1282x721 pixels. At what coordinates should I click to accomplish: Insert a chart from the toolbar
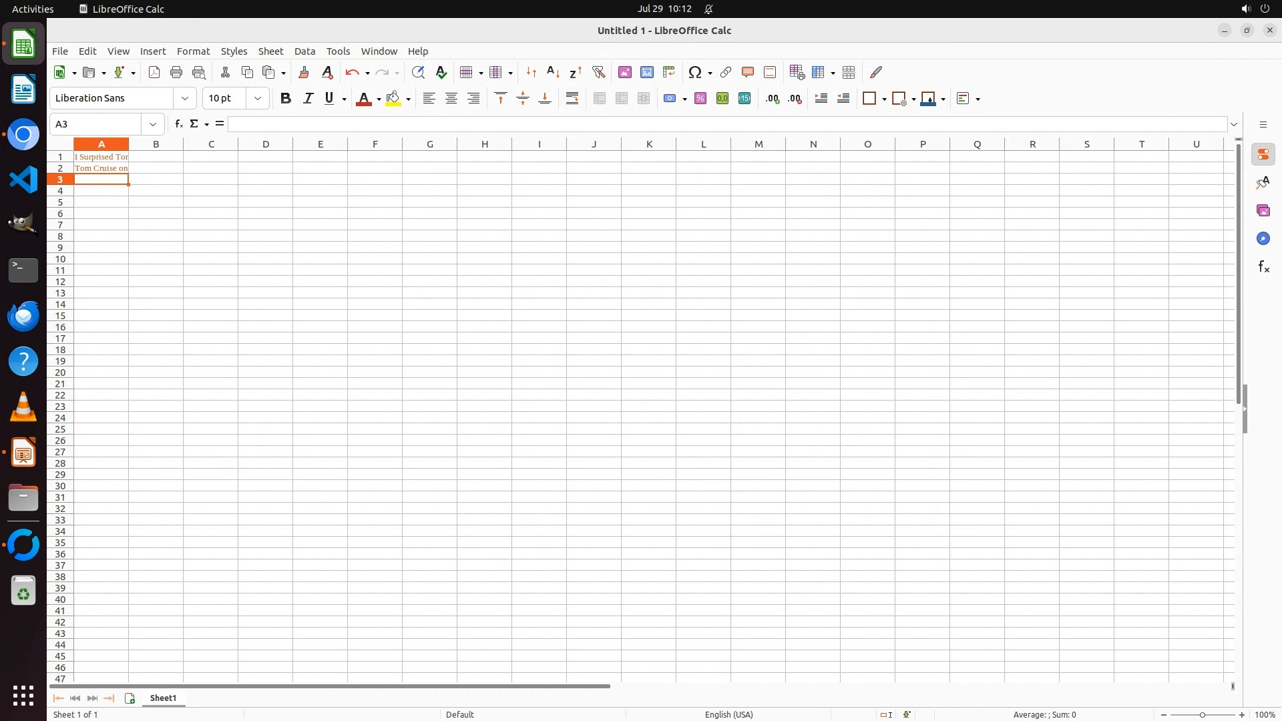pyautogui.click(x=647, y=72)
